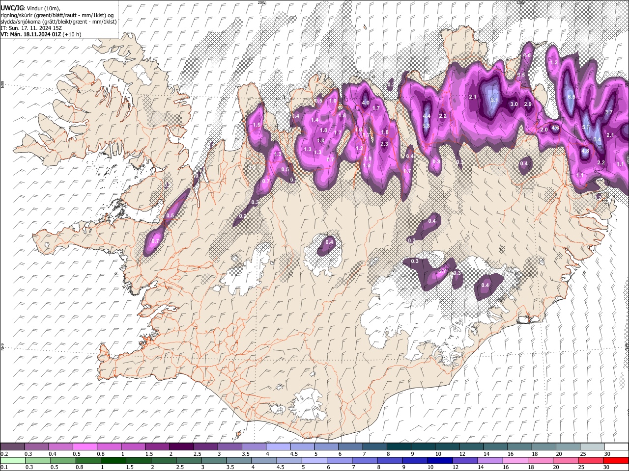
Task: Click the 'rigning/skúrir' legend description line
Action: click(x=57, y=15)
